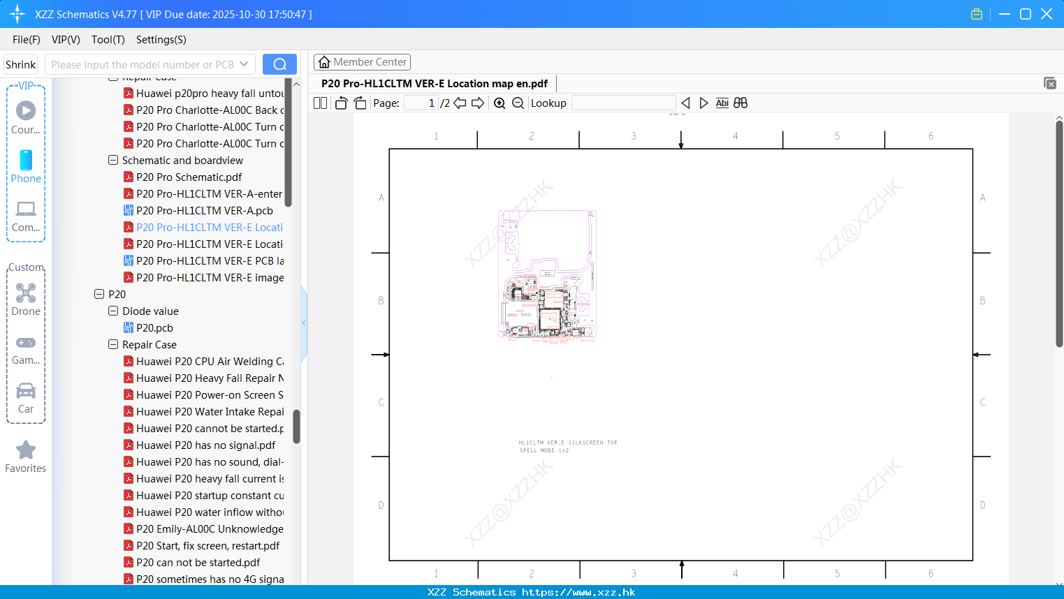
Task: Find next lookup result triangle
Action: tap(704, 103)
